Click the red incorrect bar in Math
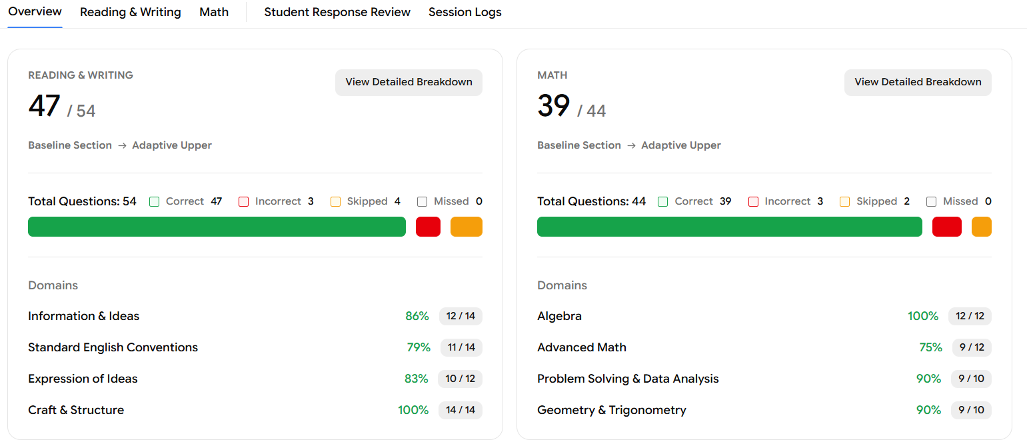1027x446 pixels. point(946,227)
